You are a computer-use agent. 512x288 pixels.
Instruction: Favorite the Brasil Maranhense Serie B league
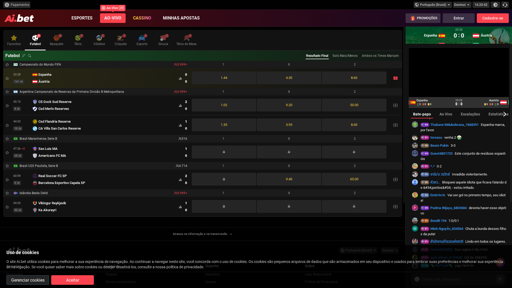coord(7,139)
